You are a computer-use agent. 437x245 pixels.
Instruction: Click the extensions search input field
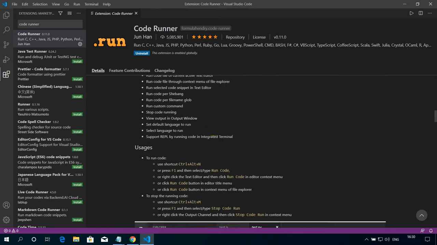50,24
